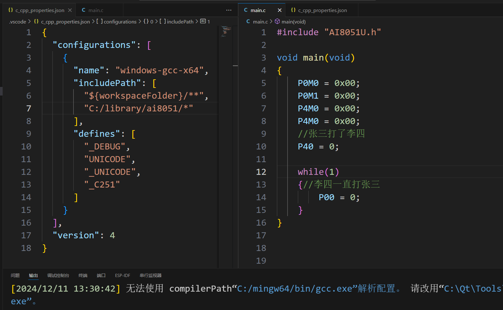Viewport: 503px width, 310px height.
Task: Click the P40 = 0; statement
Action: [x=318, y=147]
